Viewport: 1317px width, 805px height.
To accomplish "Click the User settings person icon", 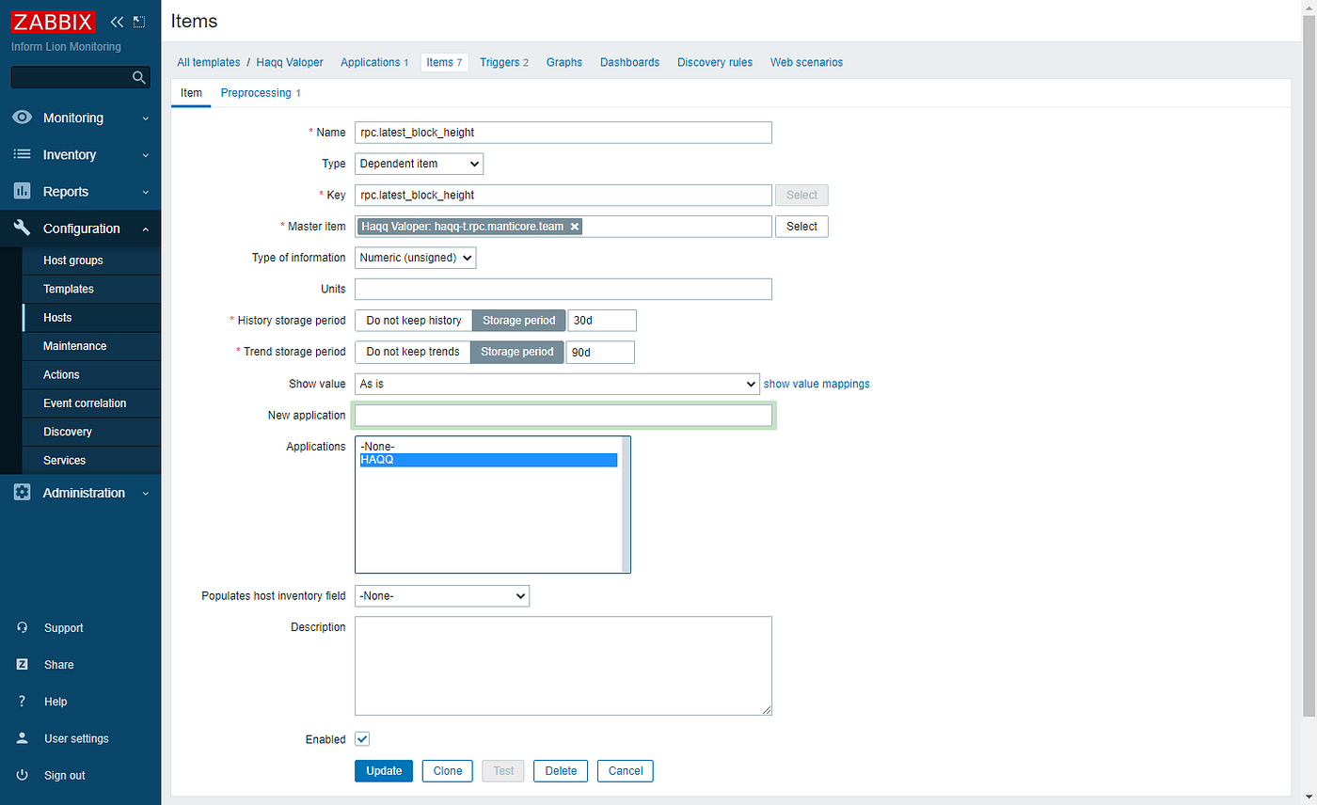I will 23,738.
